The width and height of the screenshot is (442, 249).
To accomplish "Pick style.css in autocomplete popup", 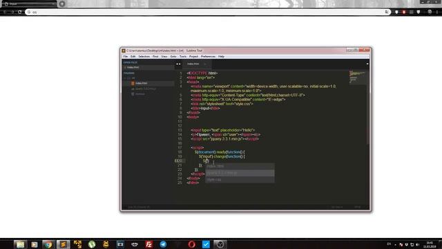I will pos(240,180).
